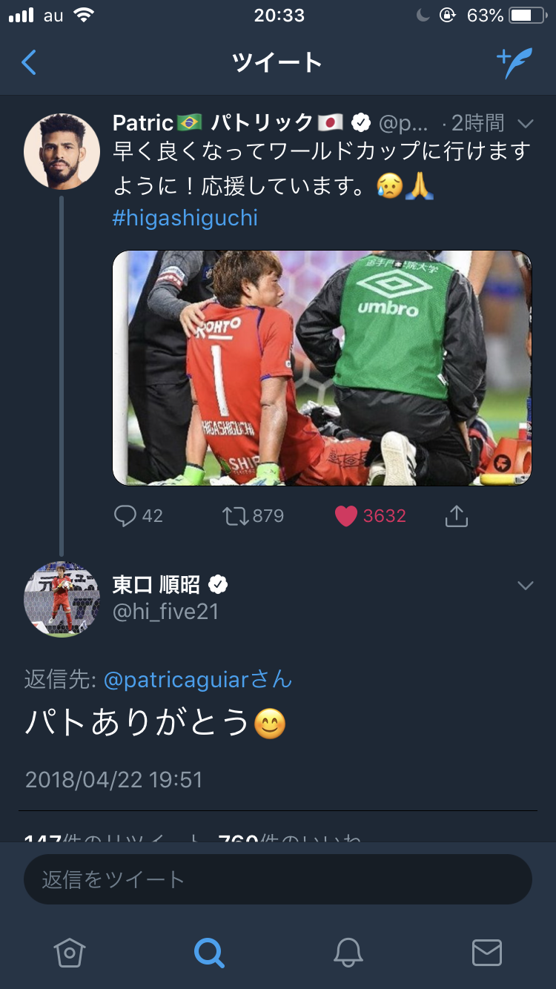
Task: Tap the 2018/04/22 19:51 timestamp
Action: [113, 779]
